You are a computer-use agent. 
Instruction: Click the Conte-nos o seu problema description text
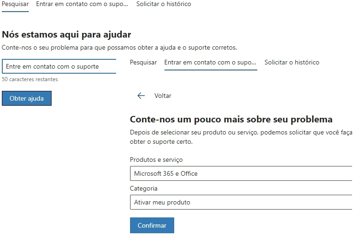[119, 48]
